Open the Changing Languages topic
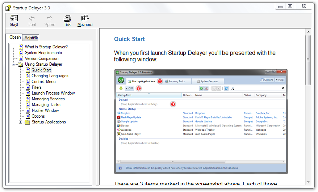Screen dimensions: 318x192 [x=50, y=76]
